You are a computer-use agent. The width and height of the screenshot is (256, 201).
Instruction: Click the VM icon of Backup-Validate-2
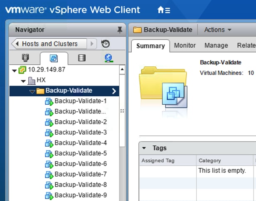[49, 123]
